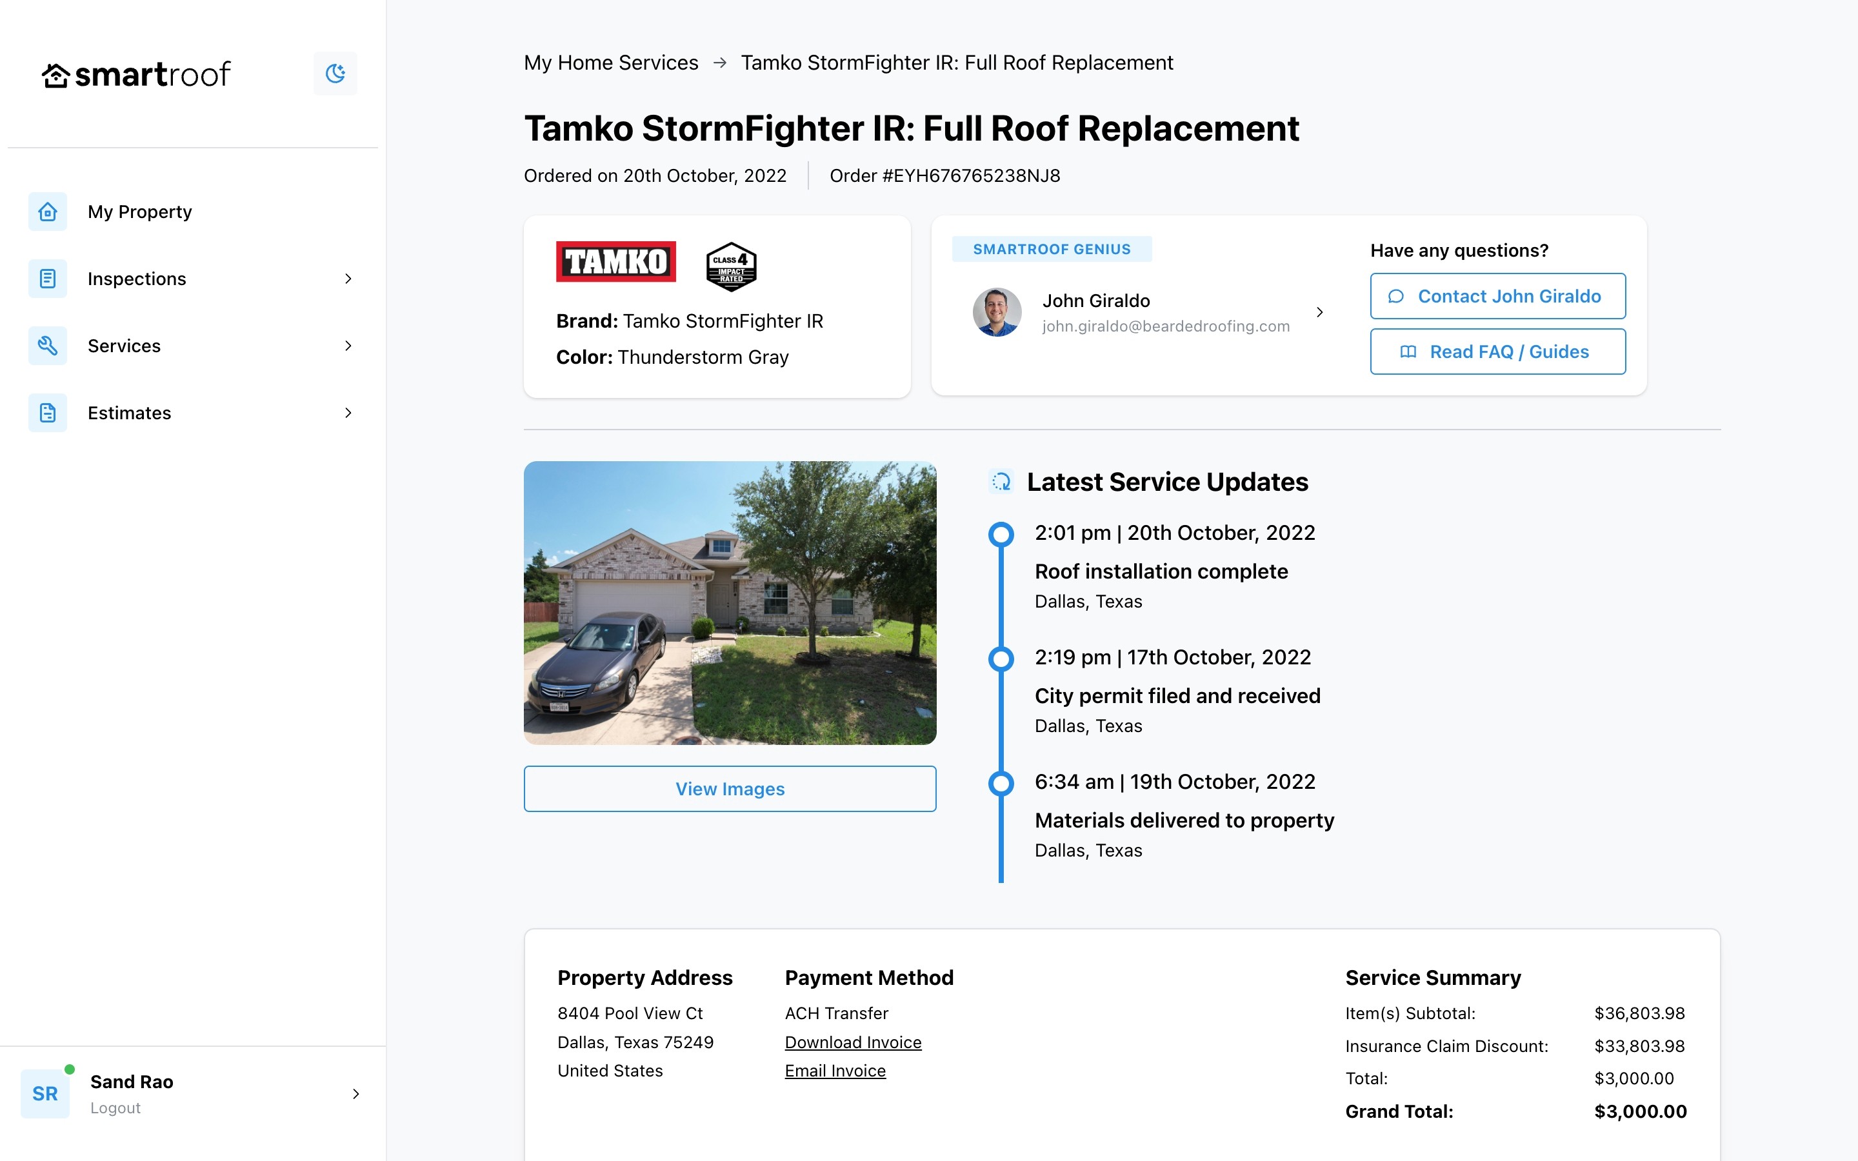The height and width of the screenshot is (1161, 1858).
Task: Click the Estimates file icon
Action: coord(48,413)
